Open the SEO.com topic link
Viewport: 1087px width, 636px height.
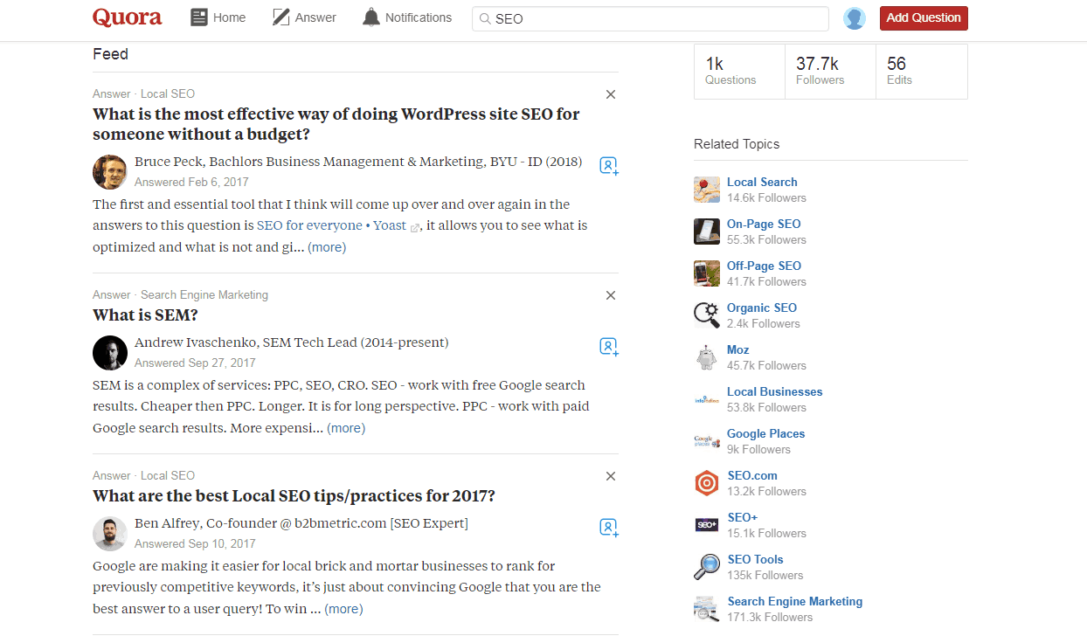(x=752, y=476)
